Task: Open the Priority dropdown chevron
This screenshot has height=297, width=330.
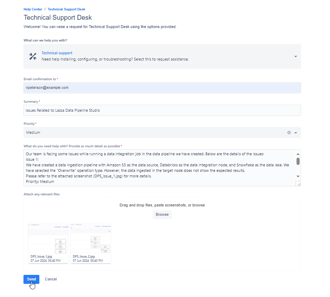Action: [x=295, y=132]
